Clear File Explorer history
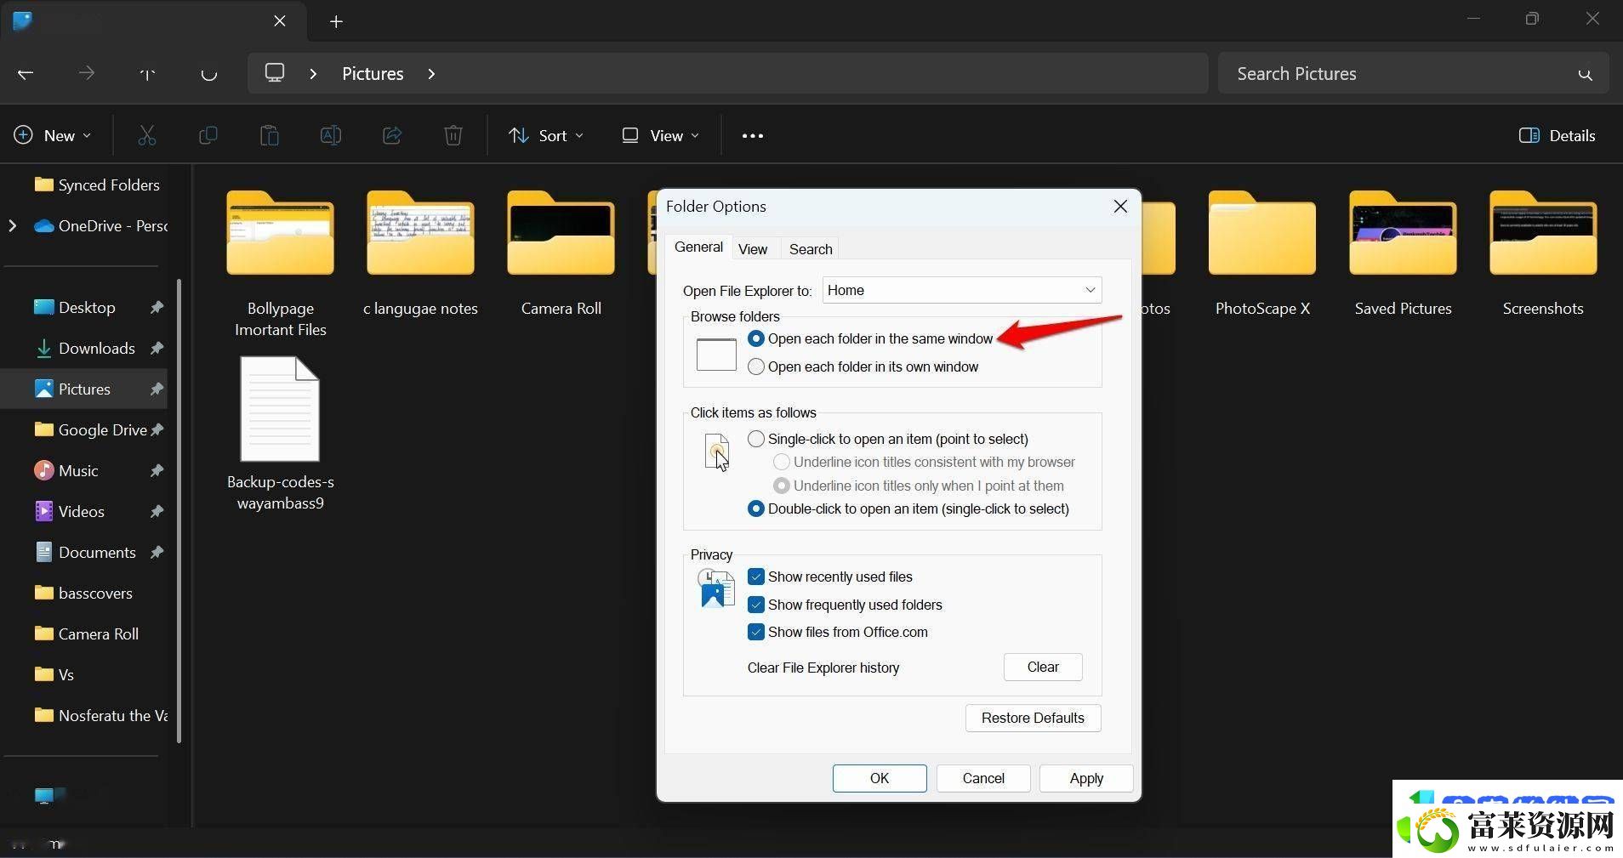This screenshot has height=858, width=1623. click(1043, 667)
